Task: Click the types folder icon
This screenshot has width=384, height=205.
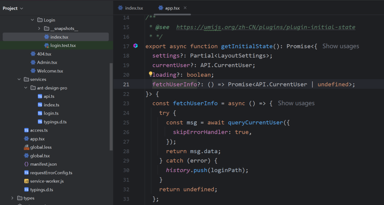Action: coord(20,198)
